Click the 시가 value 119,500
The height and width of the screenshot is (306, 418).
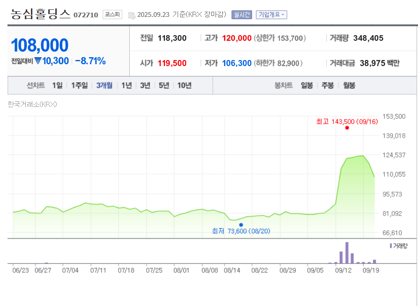pos(172,63)
